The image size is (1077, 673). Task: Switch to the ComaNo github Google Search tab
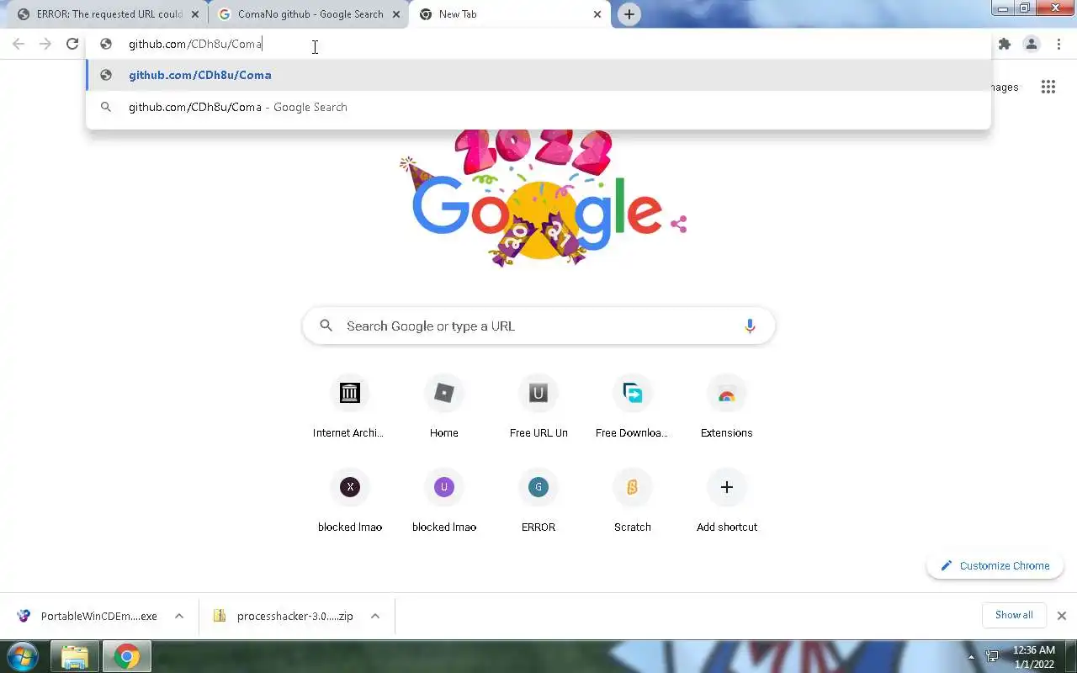click(x=308, y=14)
